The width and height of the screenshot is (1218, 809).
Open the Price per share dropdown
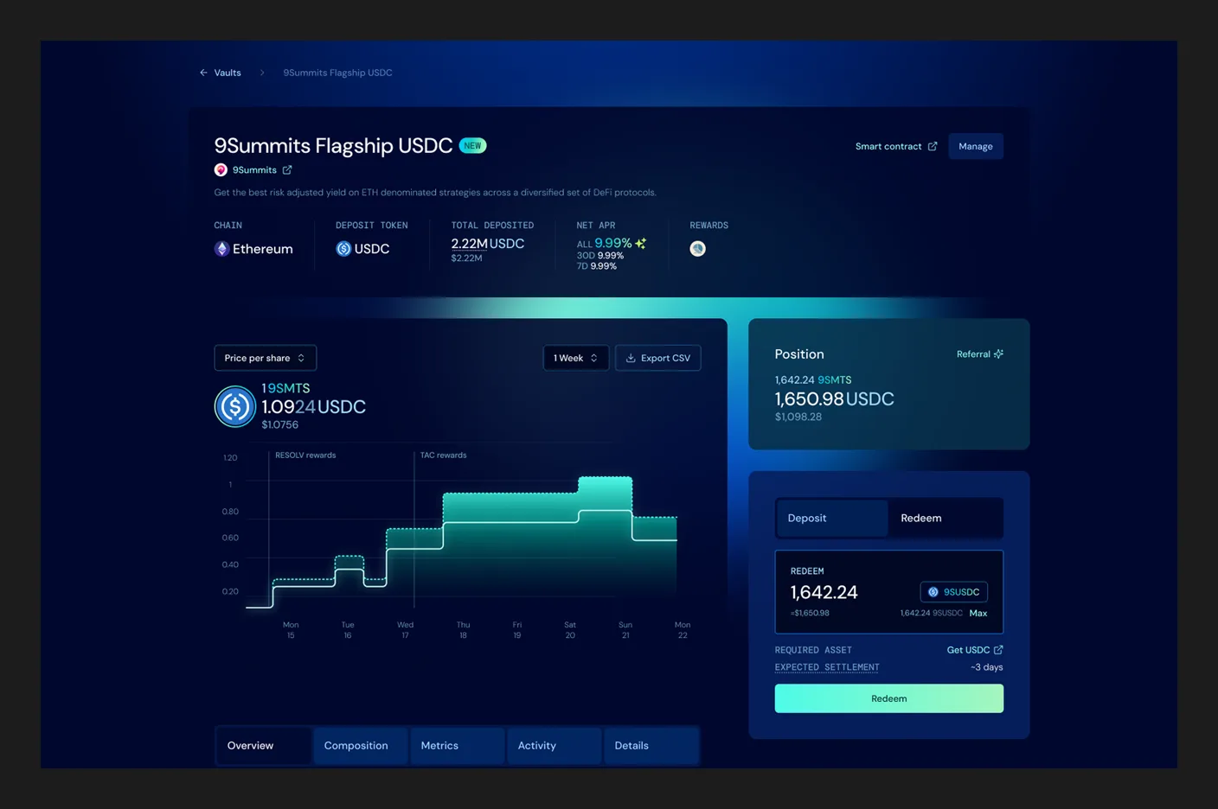point(265,358)
